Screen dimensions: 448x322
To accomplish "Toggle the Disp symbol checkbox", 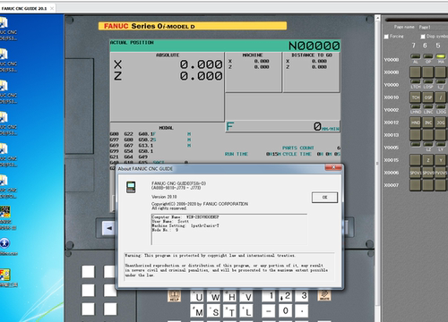I will pos(423,37).
